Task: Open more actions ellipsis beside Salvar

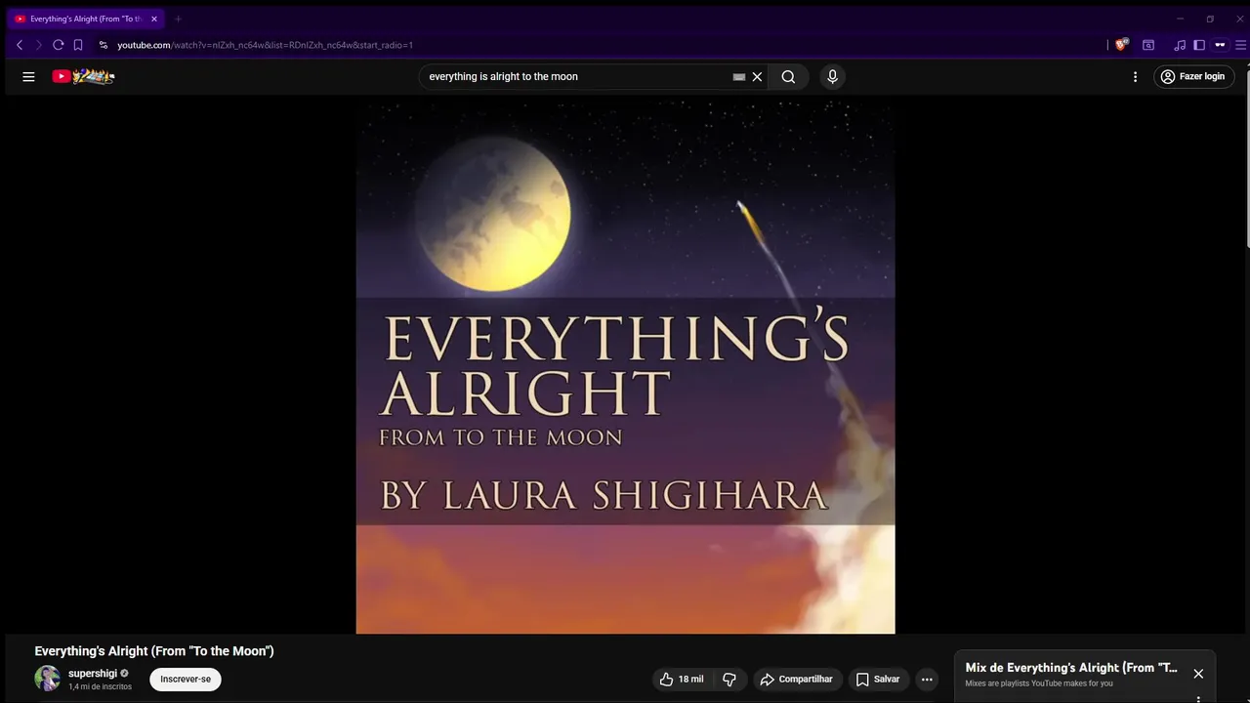Action: click(927, 679)
